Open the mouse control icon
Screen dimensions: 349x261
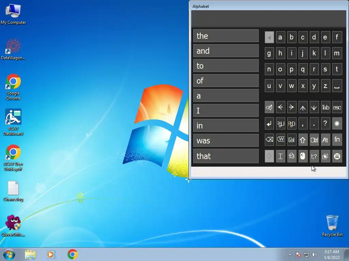pos(303,156)
